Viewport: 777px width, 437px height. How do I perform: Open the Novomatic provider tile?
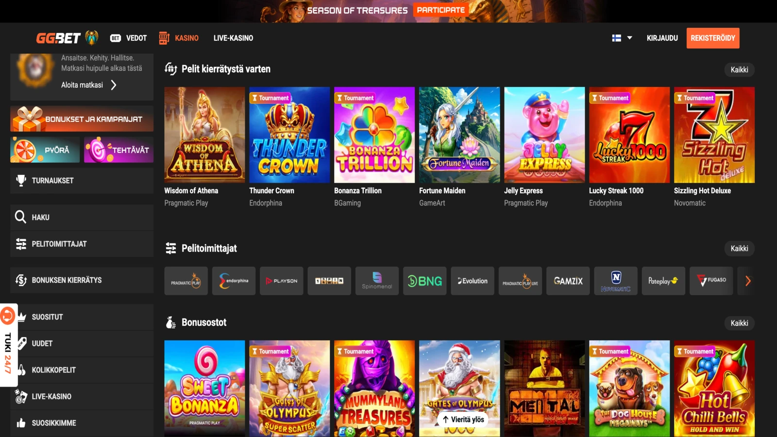(616, 281)
